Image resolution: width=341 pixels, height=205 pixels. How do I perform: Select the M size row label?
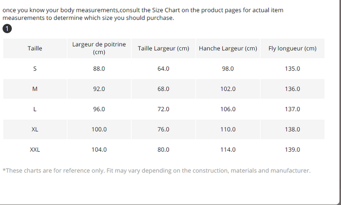point(35,89)
